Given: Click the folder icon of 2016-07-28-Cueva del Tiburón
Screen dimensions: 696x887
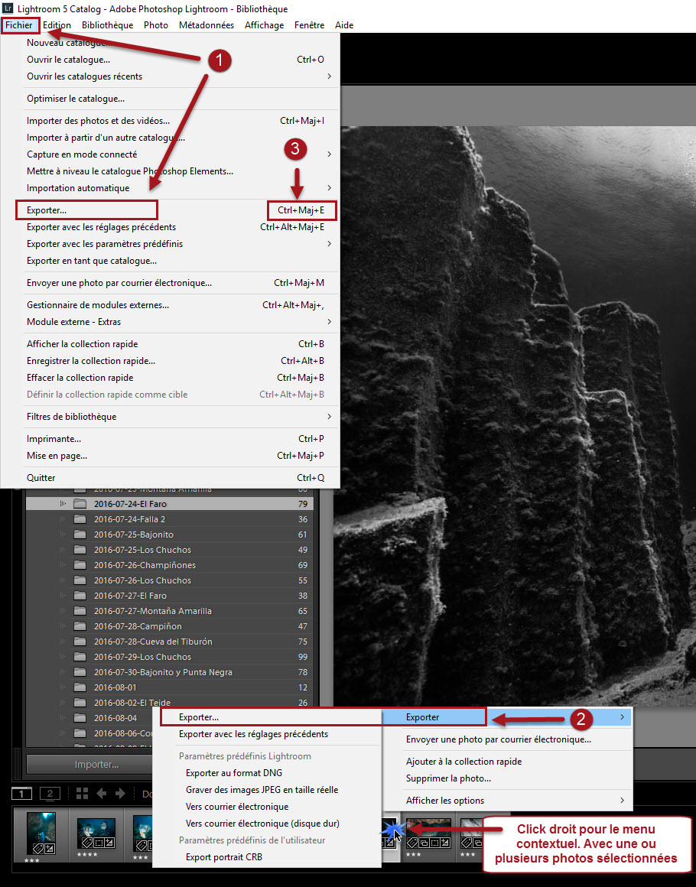Looking at the screenshot, I should (x=80, y=641).
